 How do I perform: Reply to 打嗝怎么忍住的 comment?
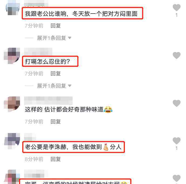coord(56,74)
